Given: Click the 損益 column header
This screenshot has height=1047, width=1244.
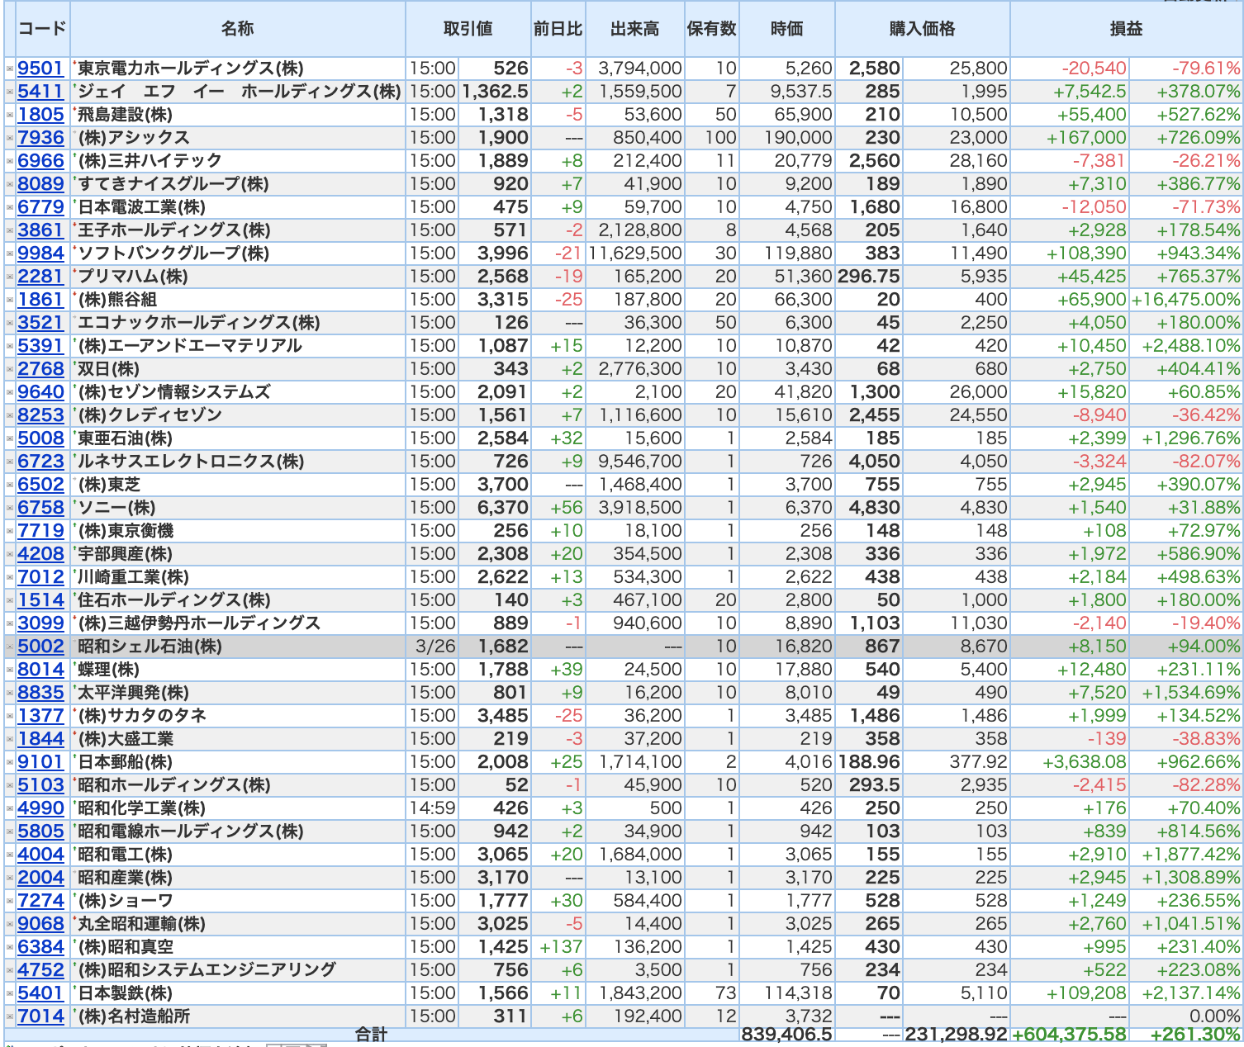Looking at the screenshot, I should pos(1127,29).
